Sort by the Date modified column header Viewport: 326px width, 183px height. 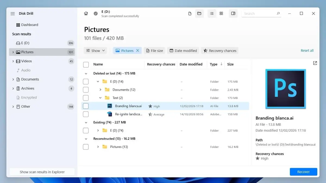coord(191,64)
